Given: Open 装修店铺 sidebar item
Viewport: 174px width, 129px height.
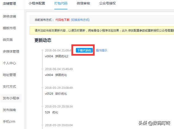Looking at the screenshot, I should point(9,16).
